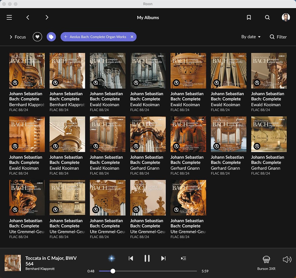
Task: Click the bookmark icon in the header
Action: point(249,17)
